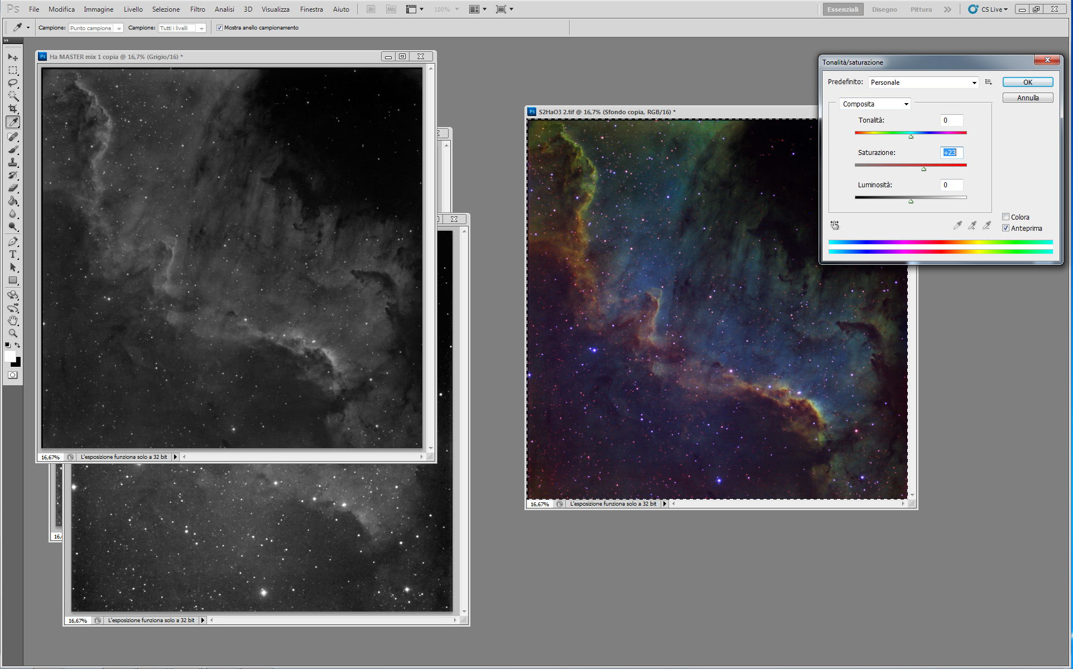This screenshot has height=669, width=1073.
Task: Click preset options icon next to Predefinito
Action: tap(989, 83)
